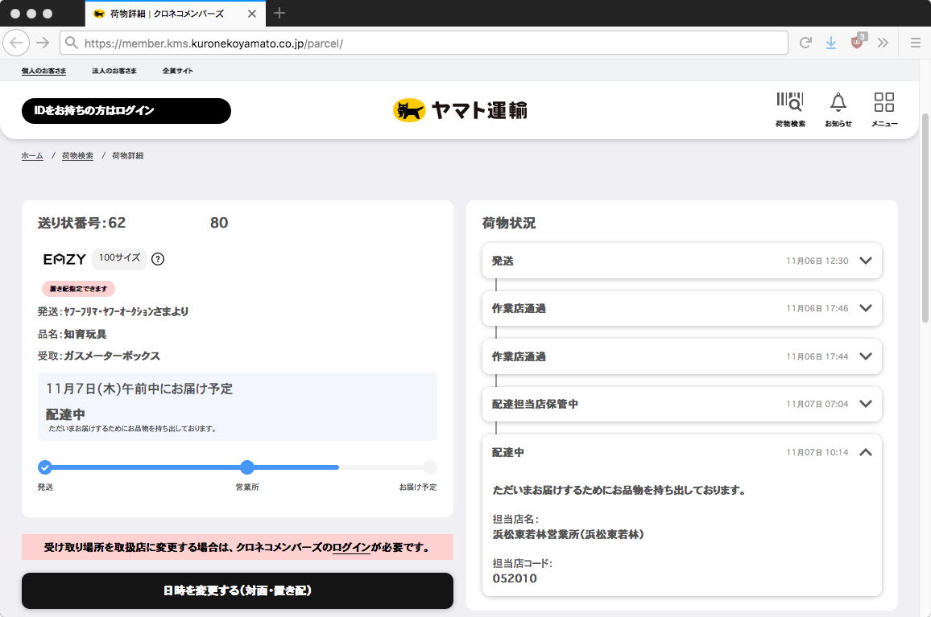Click the 荷物詳細 breadcrumb text
Screen dimensions: 931x617
click(128, 155)
